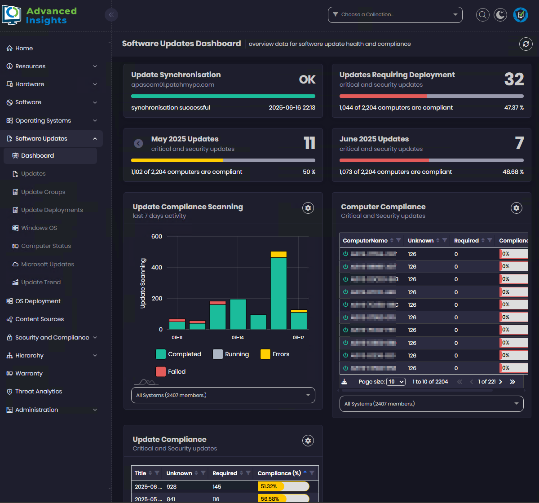Image resolution: width=539 pixels, height=503 pixels.
Task: Toggle the Completed series in the legend
Action: click(178, 354)
